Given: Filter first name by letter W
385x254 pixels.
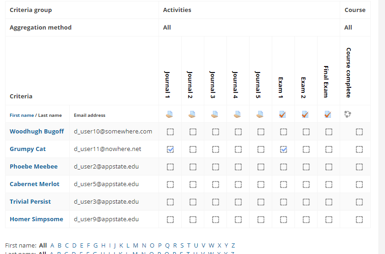Looking at the screenshot, I should 211,245.
